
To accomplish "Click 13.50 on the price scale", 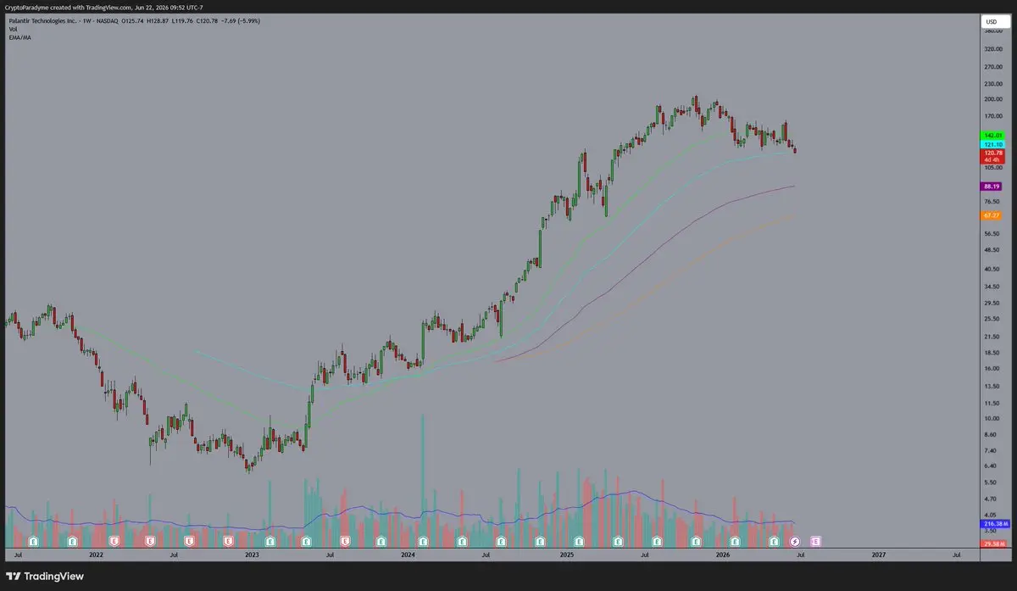I will click(x=992, y=387).
